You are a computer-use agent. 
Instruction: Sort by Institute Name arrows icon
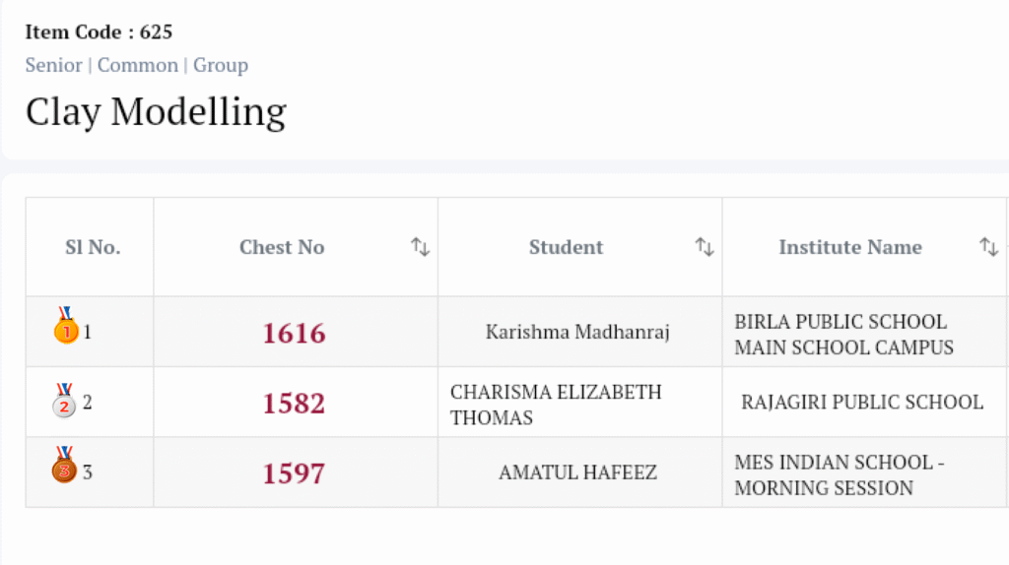click(988, 247)
